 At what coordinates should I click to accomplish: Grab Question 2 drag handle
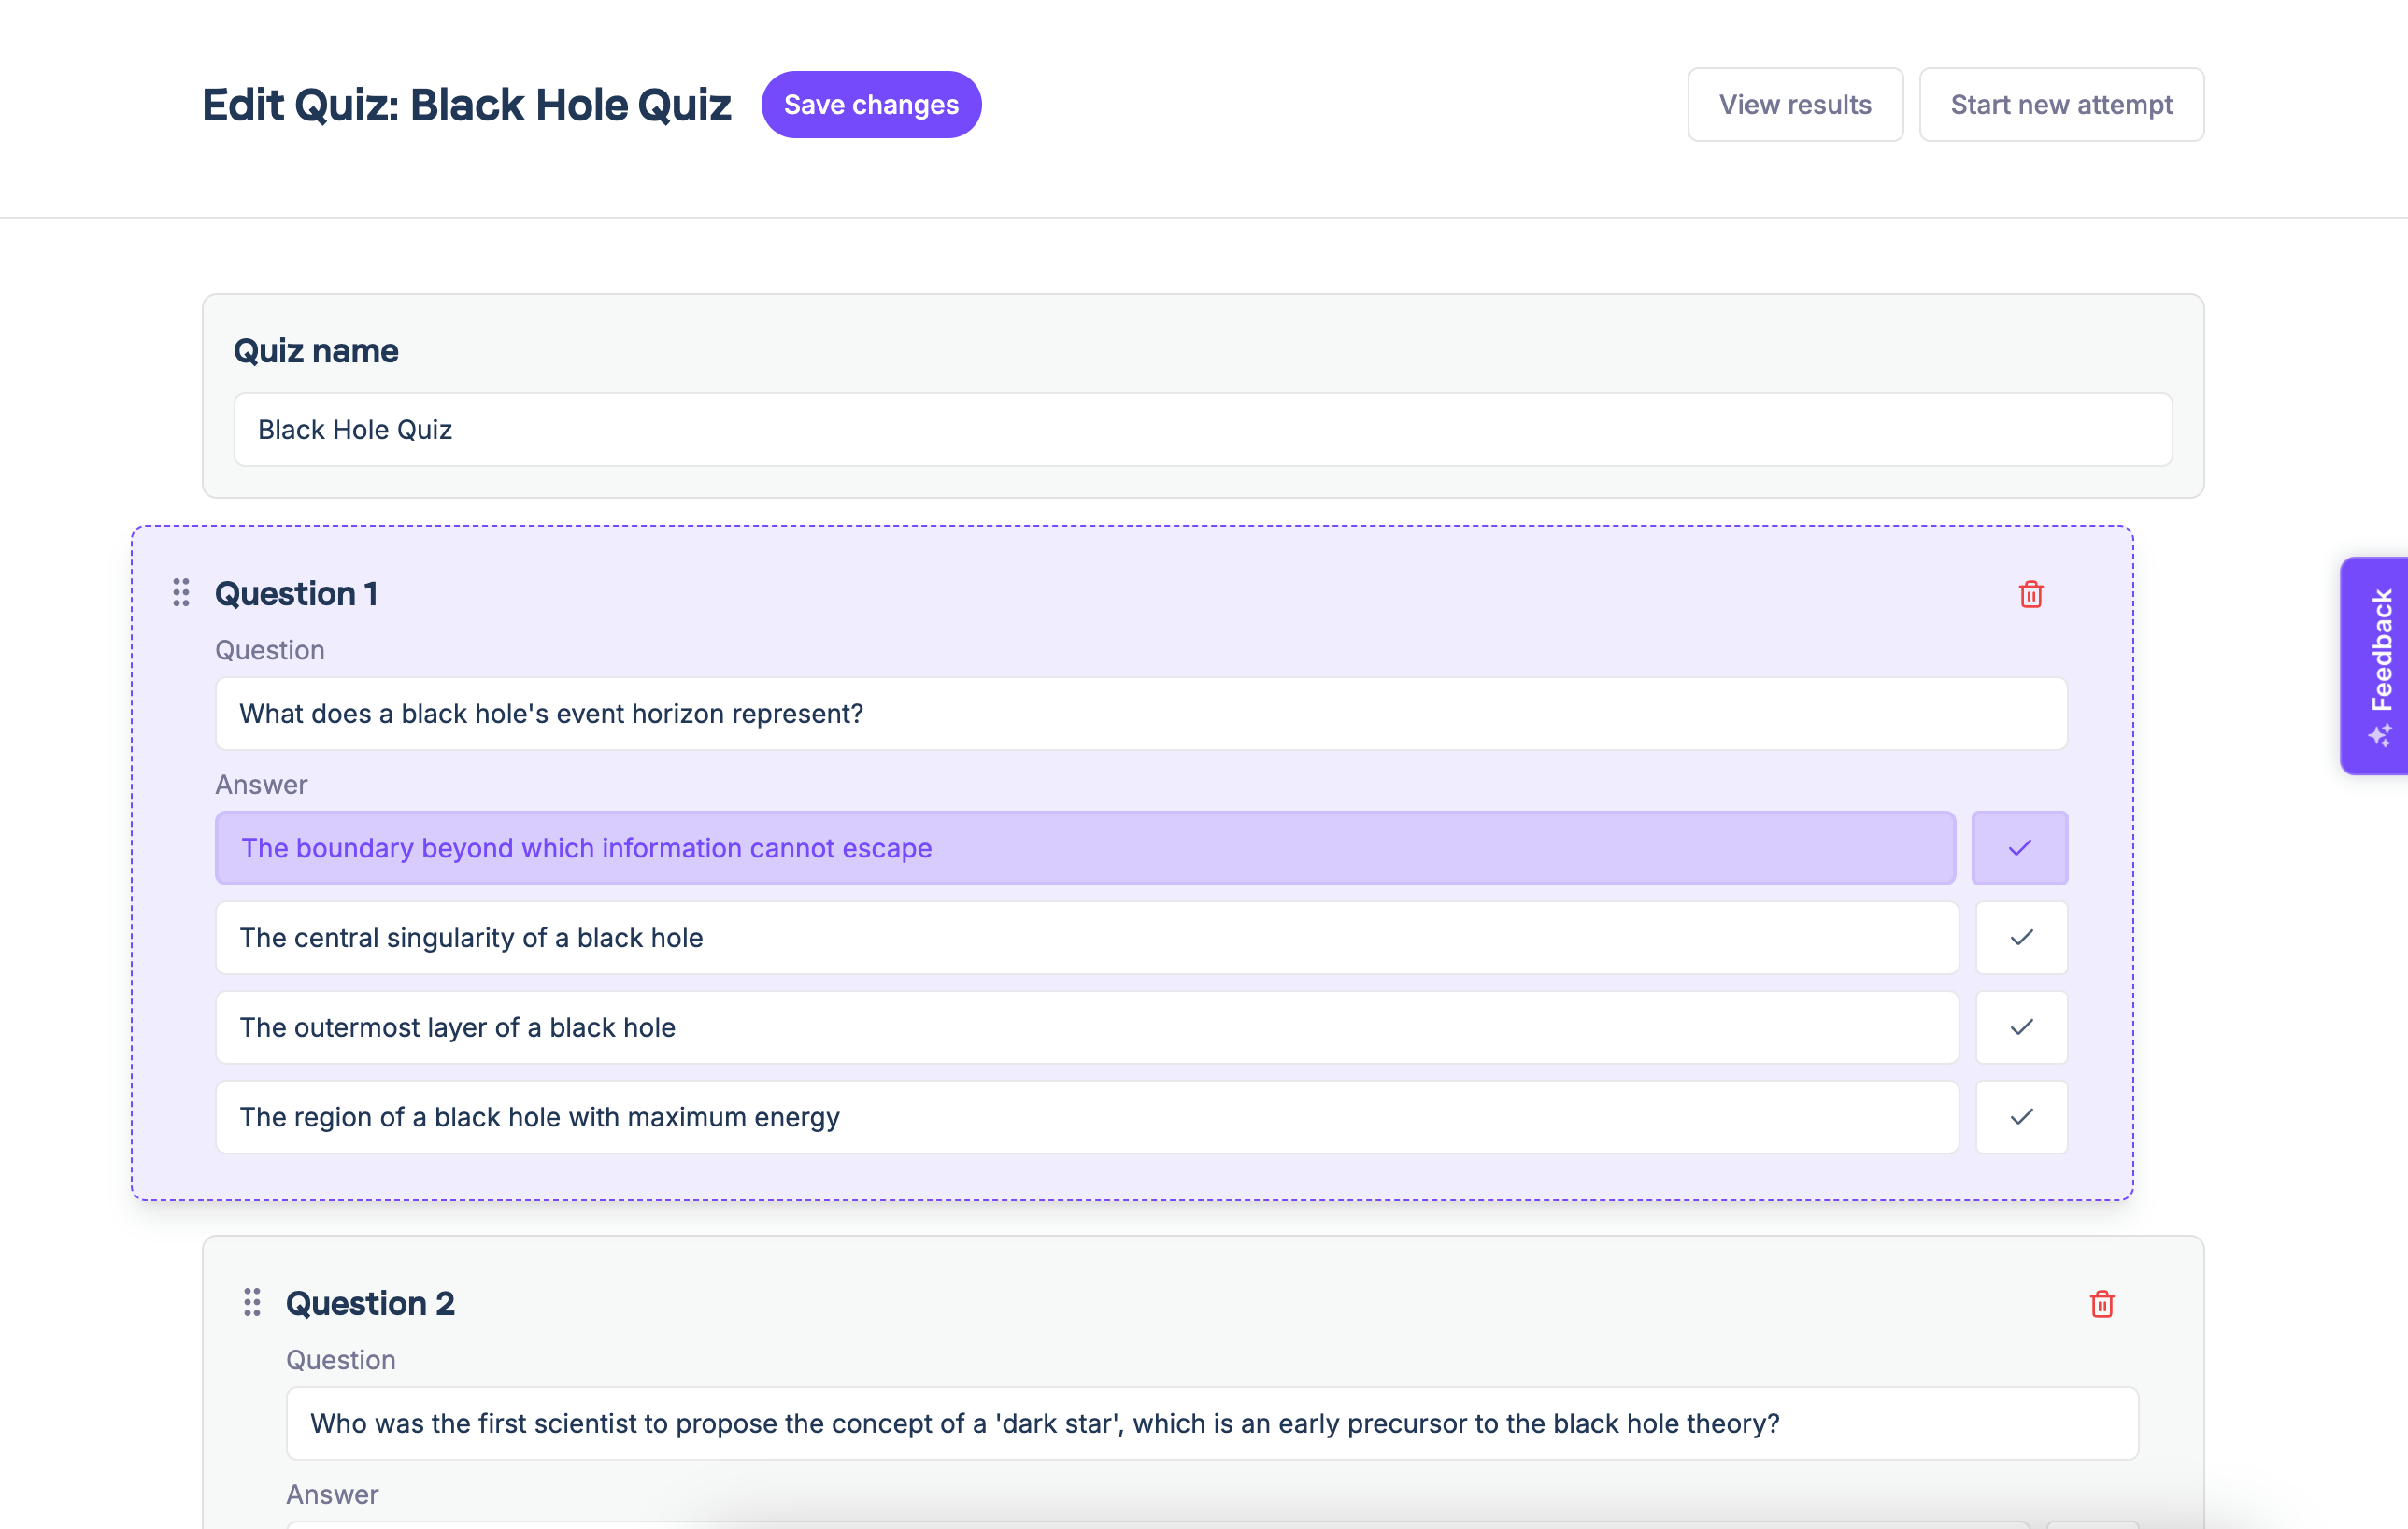click(x=252, y=1302)
